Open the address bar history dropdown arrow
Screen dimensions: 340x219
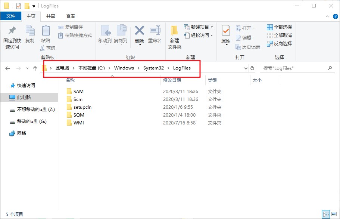tap(246, 68)
